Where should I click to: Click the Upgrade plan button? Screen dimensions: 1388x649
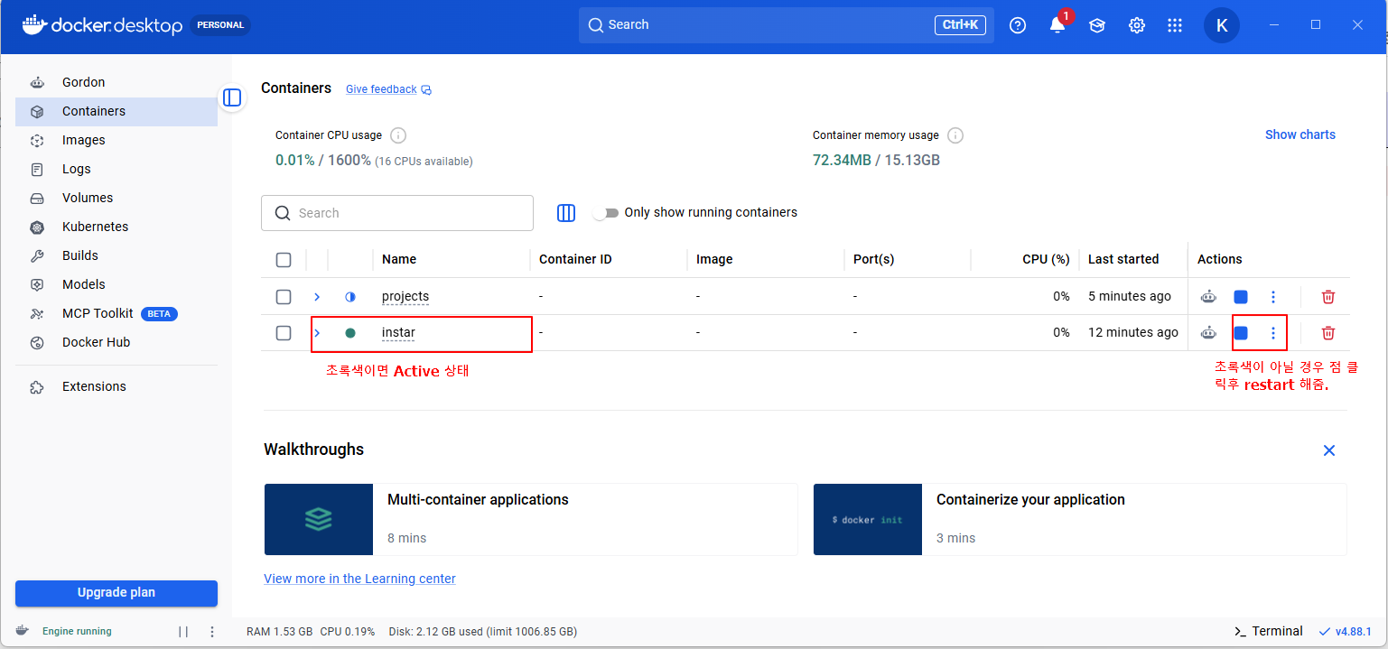click(x=116, y=593)
